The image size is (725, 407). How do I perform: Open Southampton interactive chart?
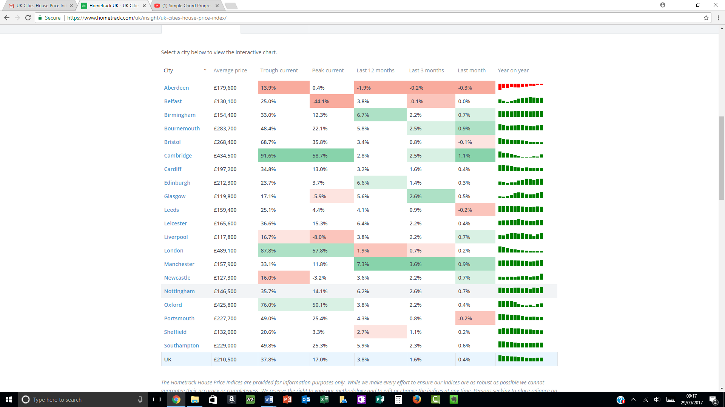181,346
